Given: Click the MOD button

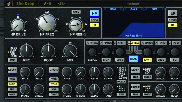Looking at the screenshot, I should point(134,59).
